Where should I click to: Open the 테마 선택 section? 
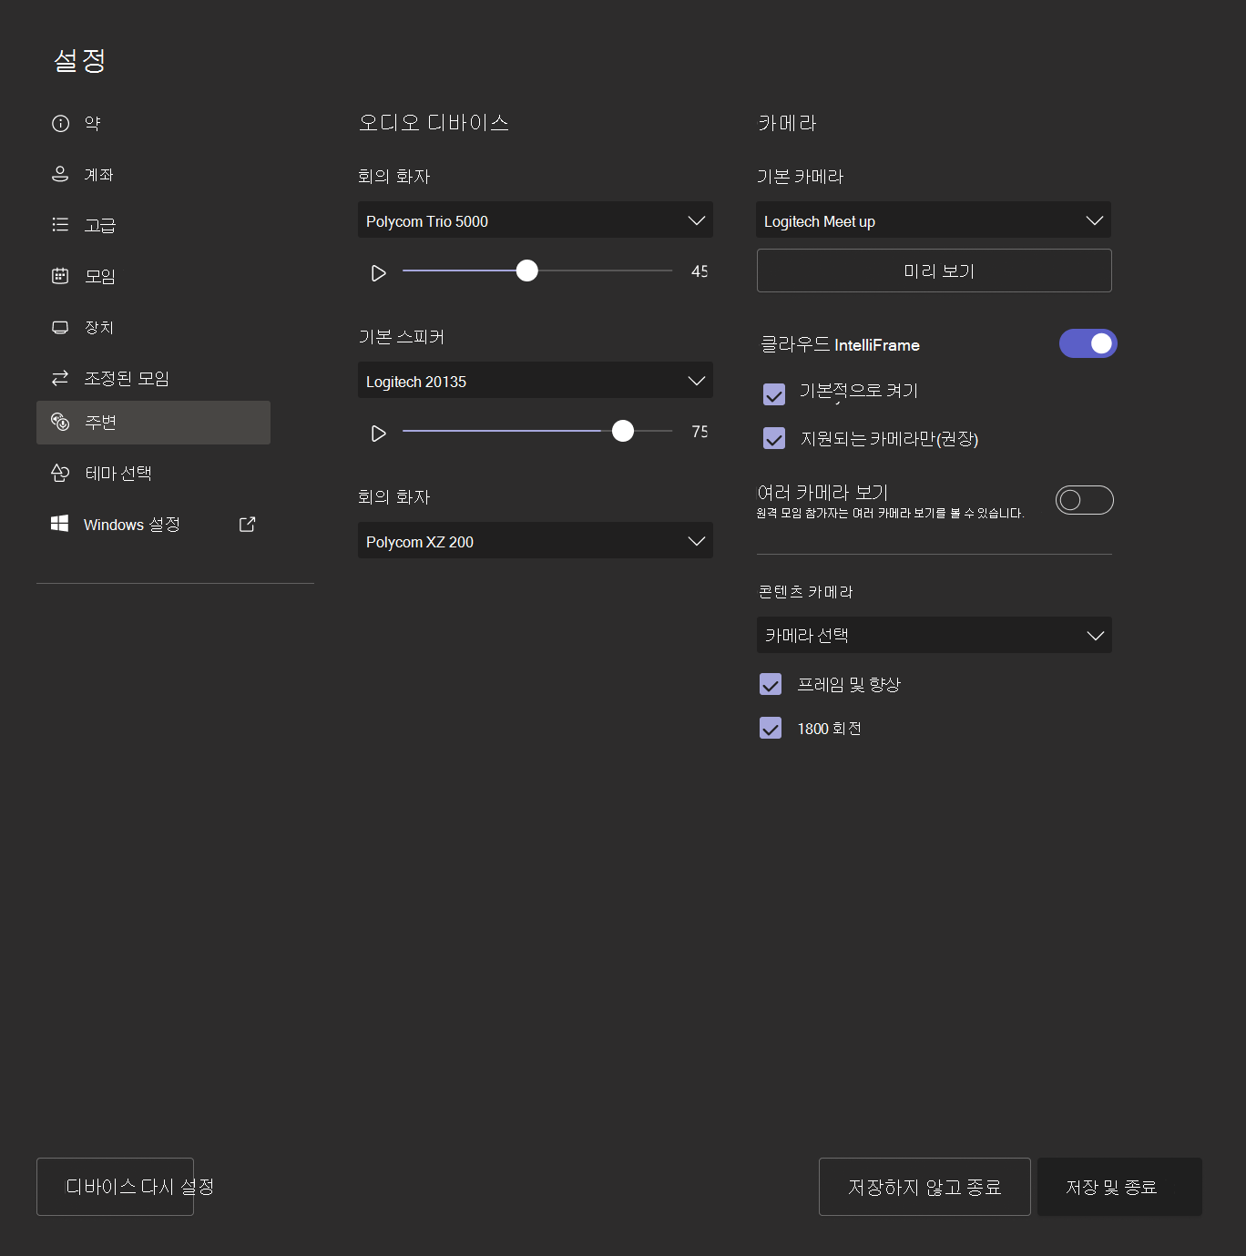tap(153, 474)
